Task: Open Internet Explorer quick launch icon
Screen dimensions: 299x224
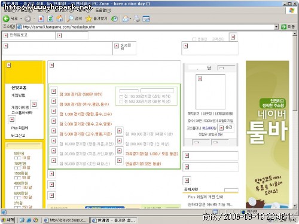Action: click(x=29, y=220)
